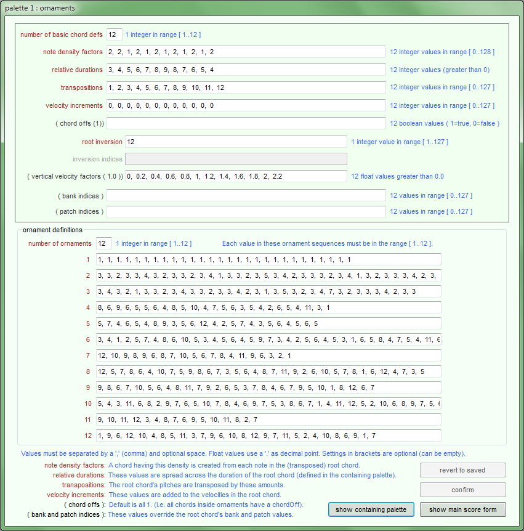524x531 pixels.
Task: Click the '12 boolean values' hint text
Action: [x=445, y=123]
